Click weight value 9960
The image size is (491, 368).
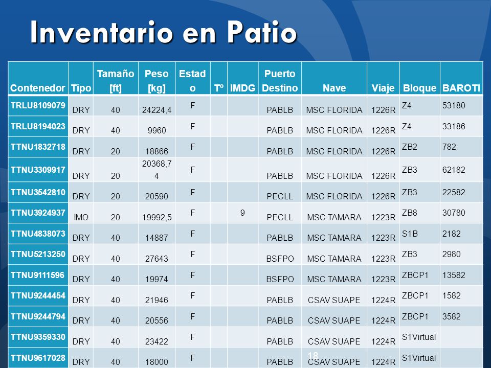tap(157, 130)
